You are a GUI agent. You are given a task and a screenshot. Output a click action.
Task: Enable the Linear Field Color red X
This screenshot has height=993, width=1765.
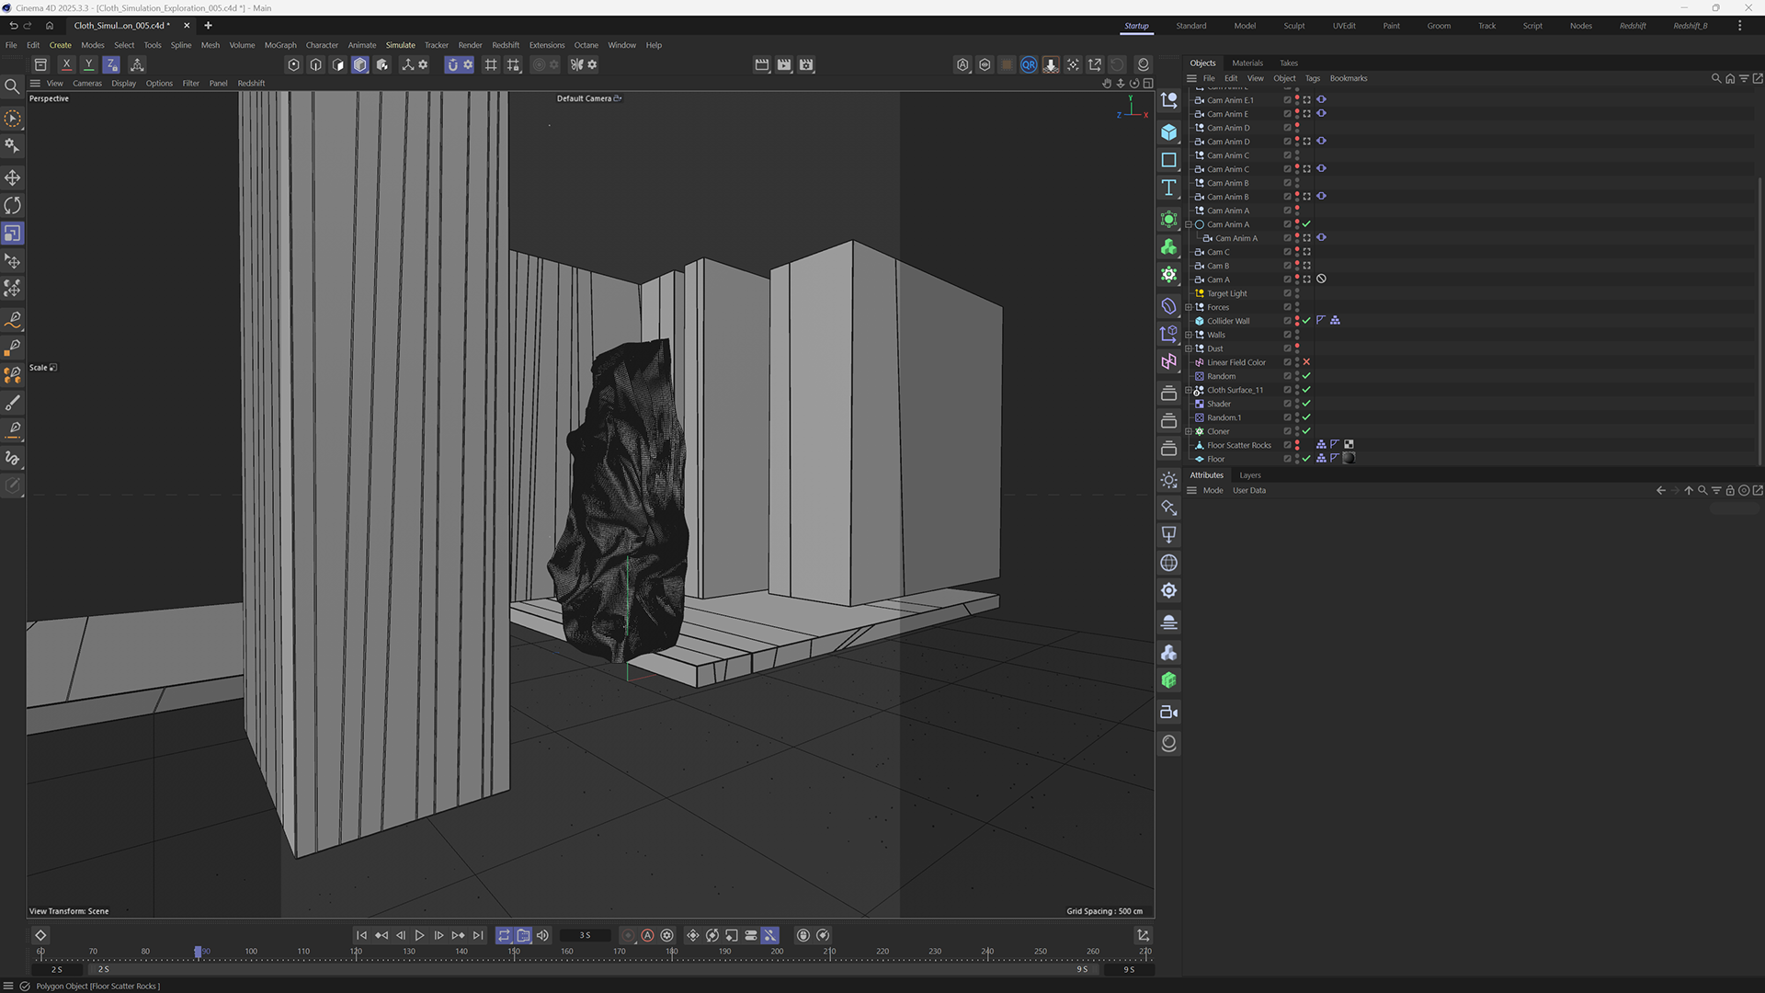coord(1306,362)
